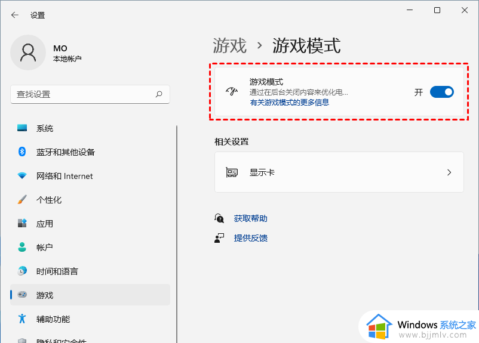The image size is (479, 343).
Task: Click the 系统 monitor icon
Action: point(22,128)
